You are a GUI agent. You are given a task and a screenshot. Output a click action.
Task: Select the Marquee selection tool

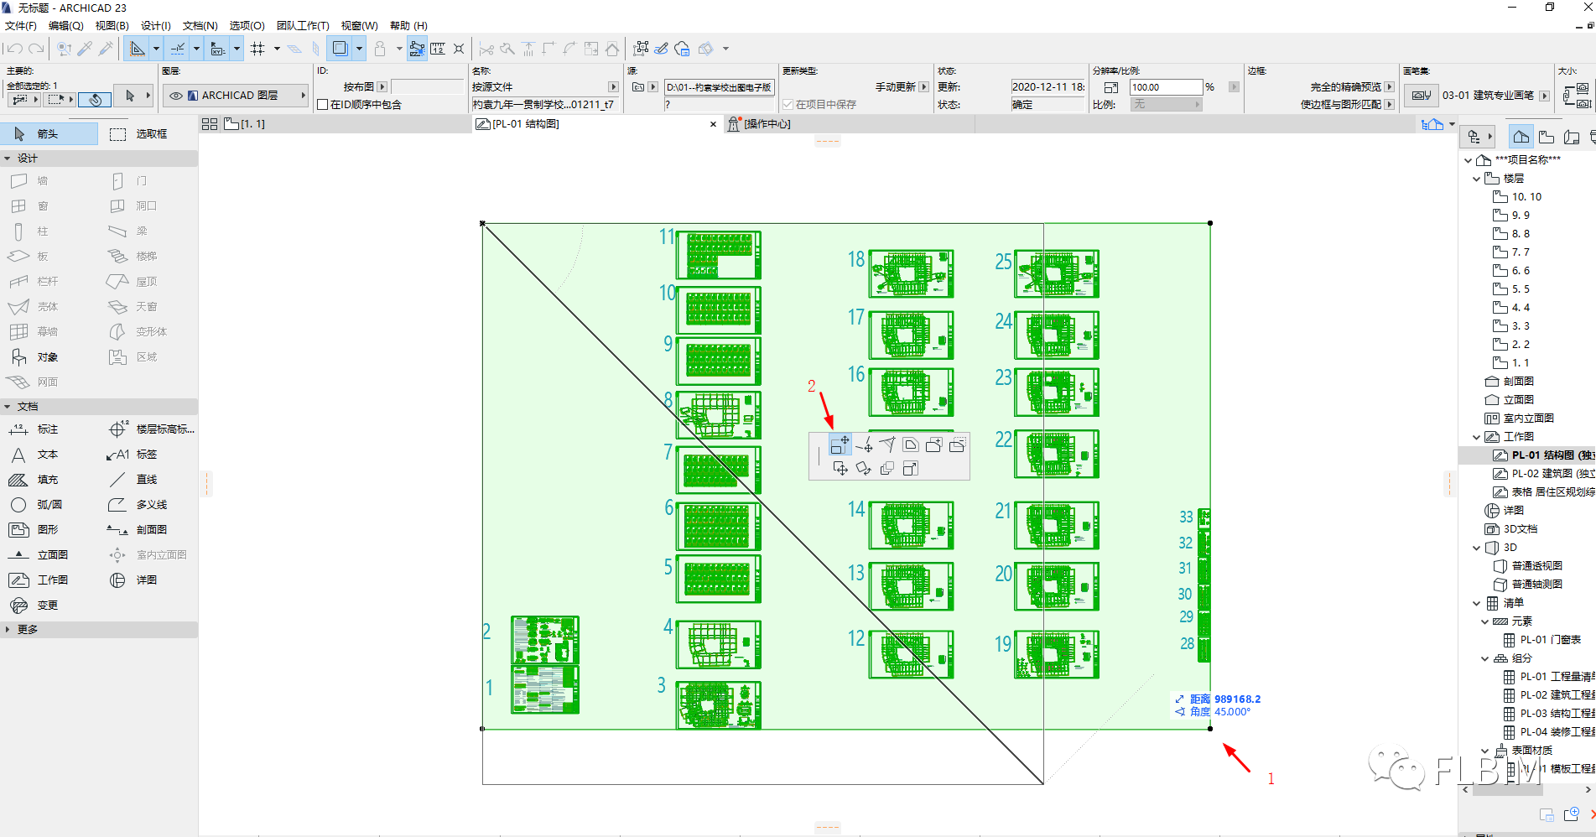coord(140,134)
